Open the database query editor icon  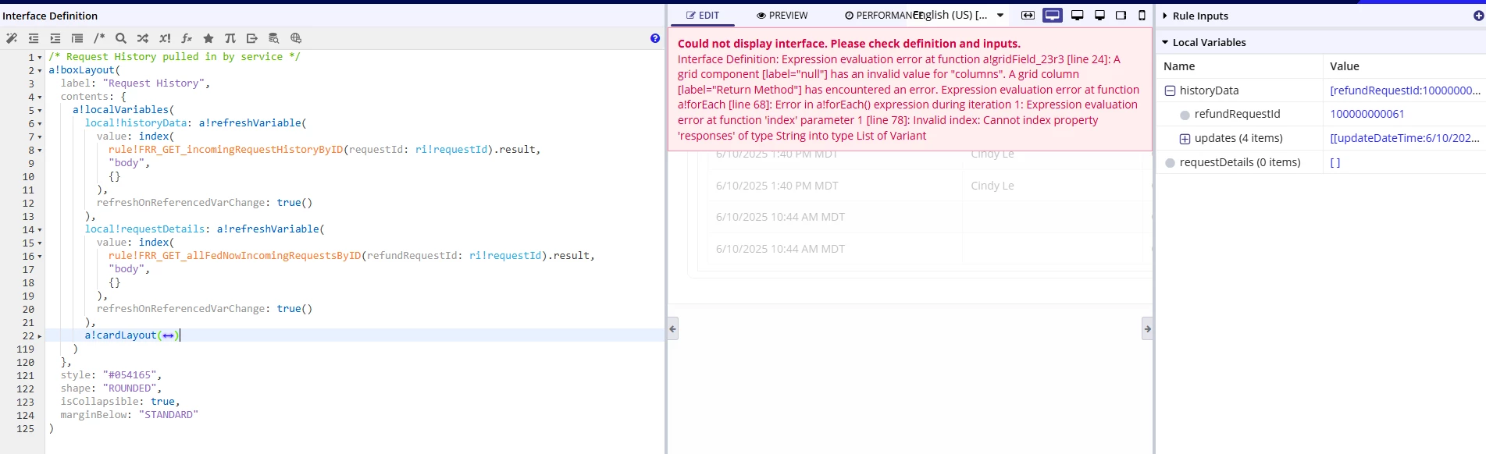tap(274, 38)
